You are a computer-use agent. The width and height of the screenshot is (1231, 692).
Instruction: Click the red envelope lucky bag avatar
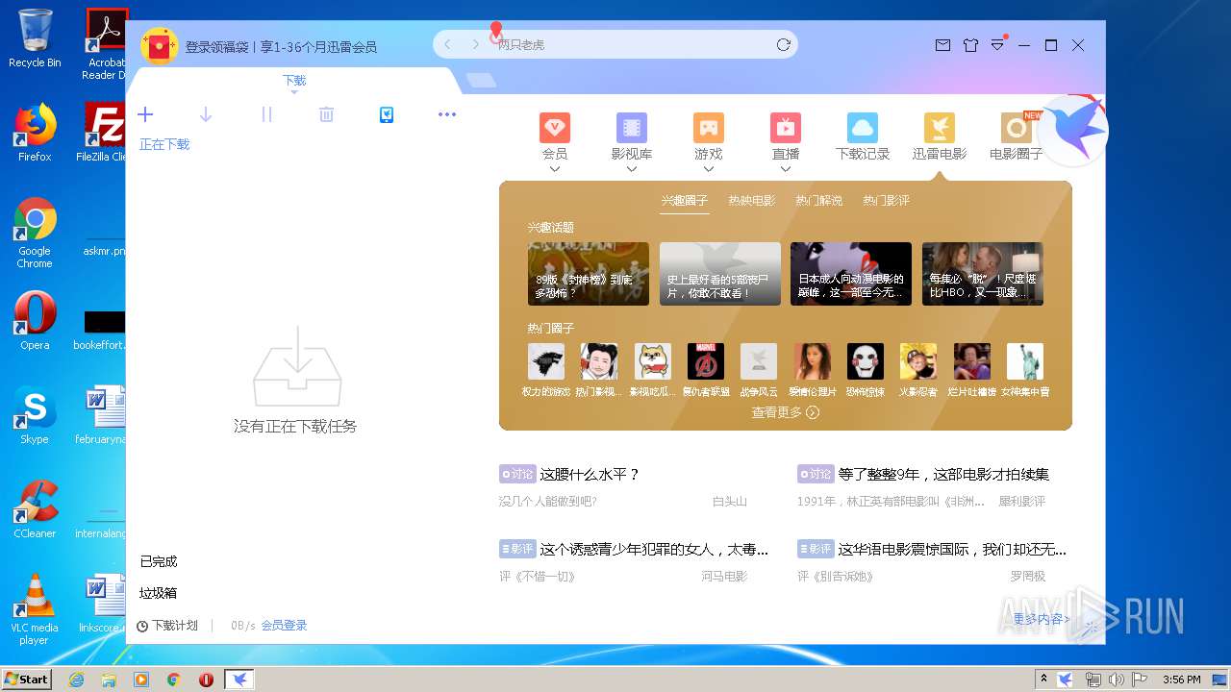(x=160, y=45)
